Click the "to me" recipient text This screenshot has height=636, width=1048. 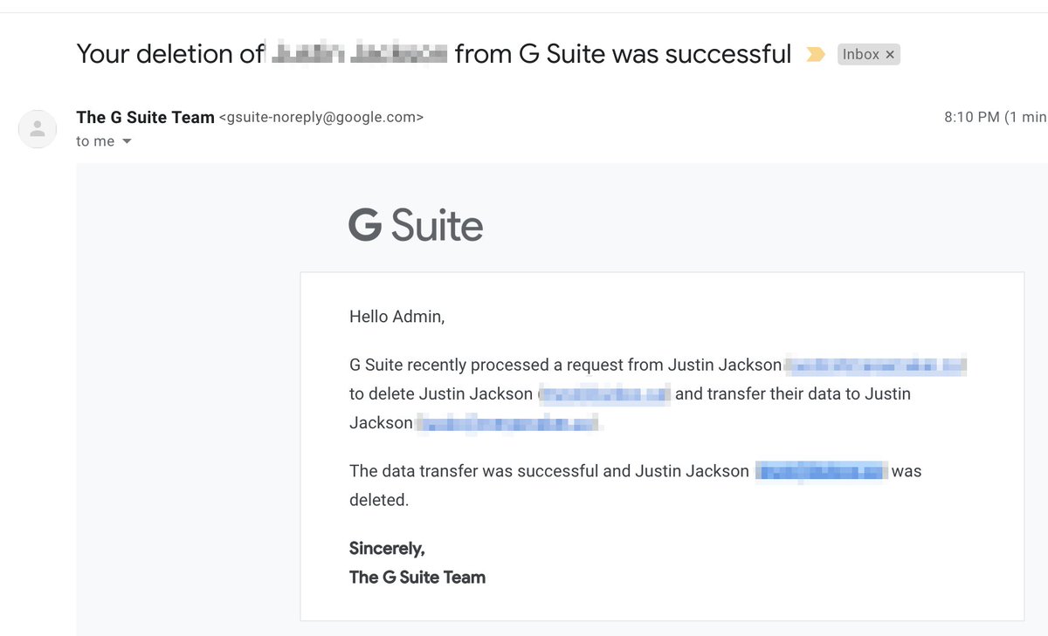click(x=95, y=141)
